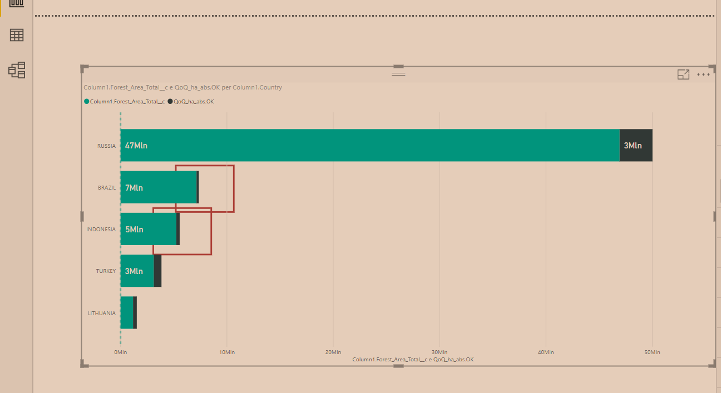Click the 40Mln axis tick
The height and width of the screenshot is (393, 721).
(x=546, y=352)
